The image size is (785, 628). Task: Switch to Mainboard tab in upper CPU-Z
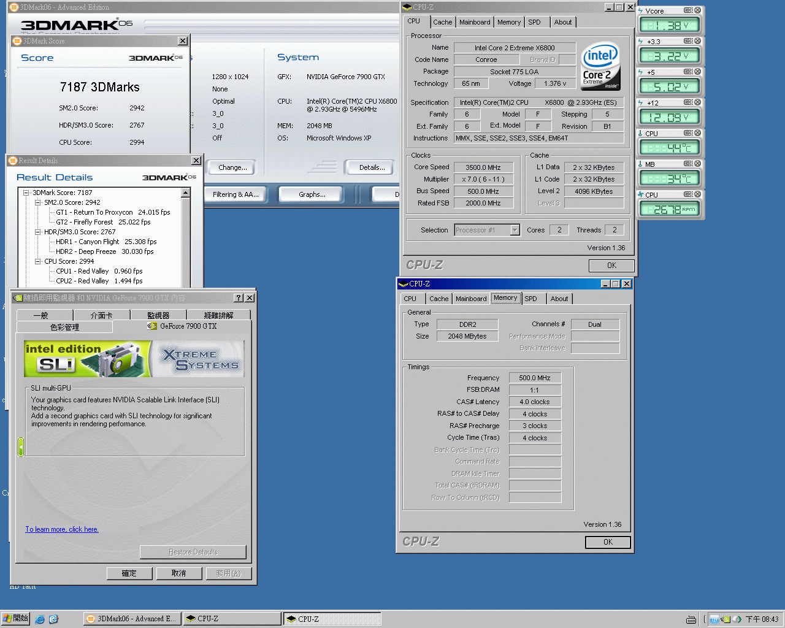[475, 22]
